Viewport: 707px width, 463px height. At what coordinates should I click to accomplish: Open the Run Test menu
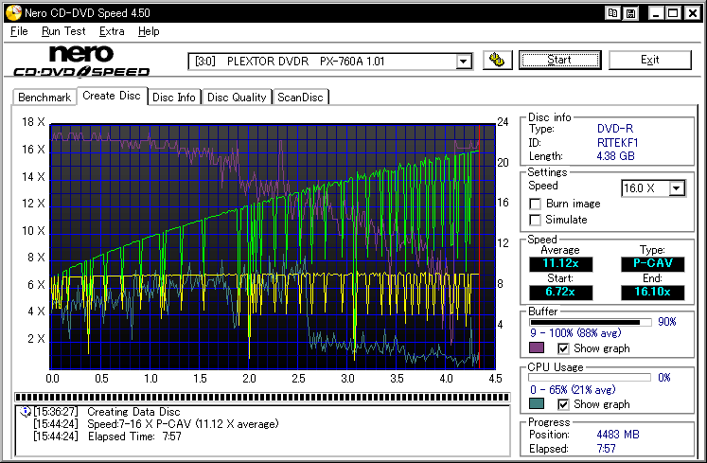coord(64,31)
